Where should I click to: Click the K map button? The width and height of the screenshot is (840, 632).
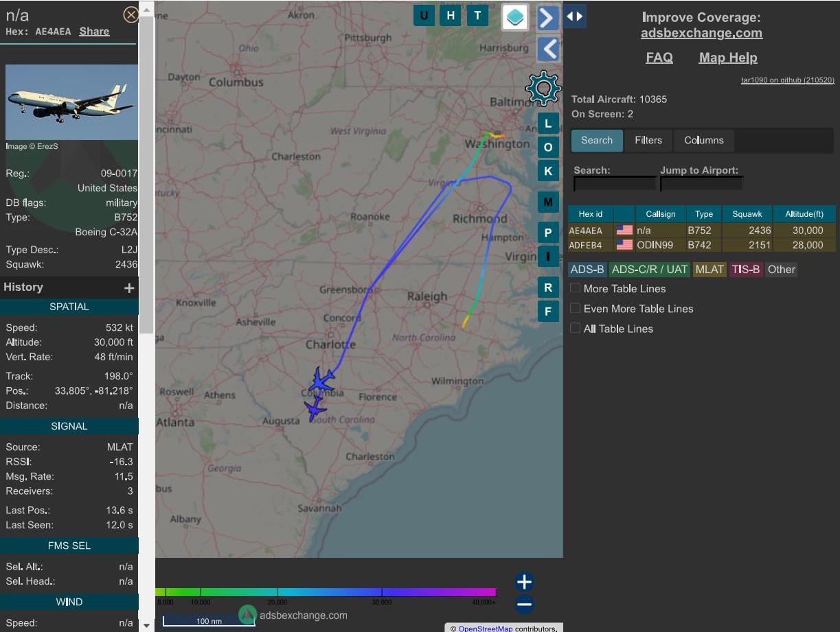548,172
